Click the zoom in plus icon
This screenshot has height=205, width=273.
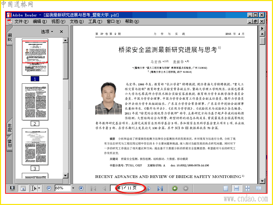click(81, 188)
